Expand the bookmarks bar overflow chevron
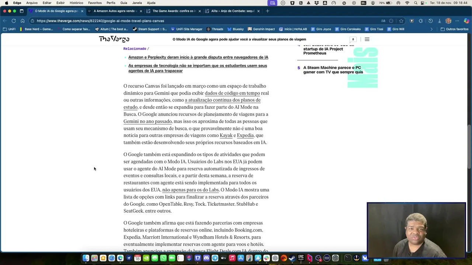This screenshot has width=472, height=265. coord(431,29)
